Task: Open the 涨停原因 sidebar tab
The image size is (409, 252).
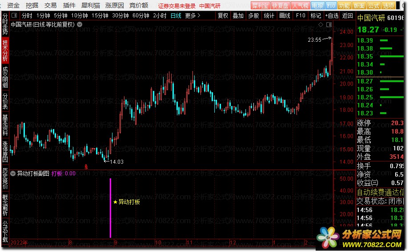Action: 5,152
